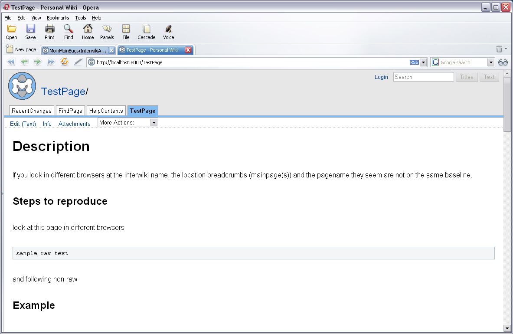This screenshot has width=513, height=334.
Task: Close the TestPage - Personal Wiki tab
Action: point(188,50)
